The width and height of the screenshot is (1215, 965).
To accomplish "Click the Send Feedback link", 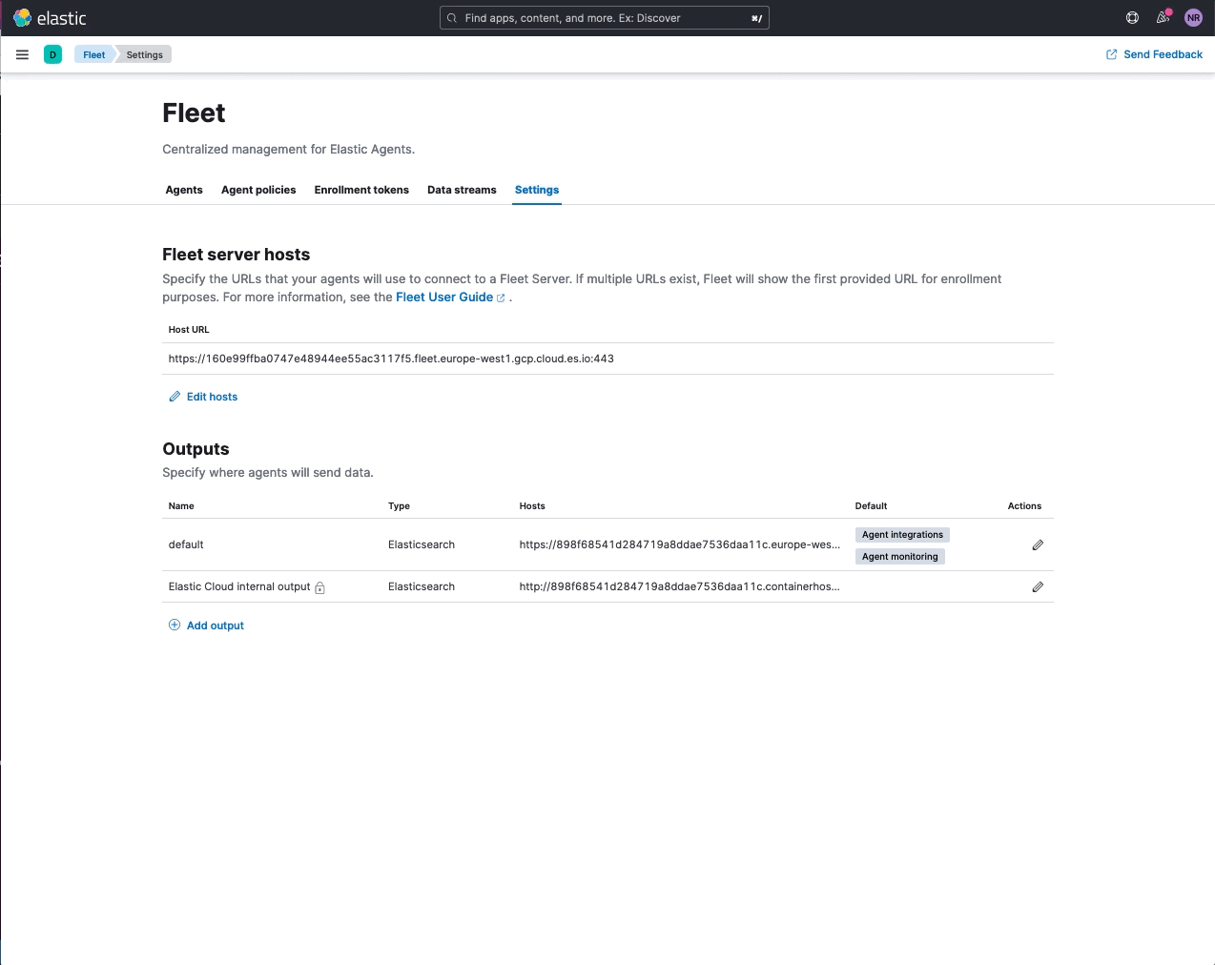I will (1162, 54).
